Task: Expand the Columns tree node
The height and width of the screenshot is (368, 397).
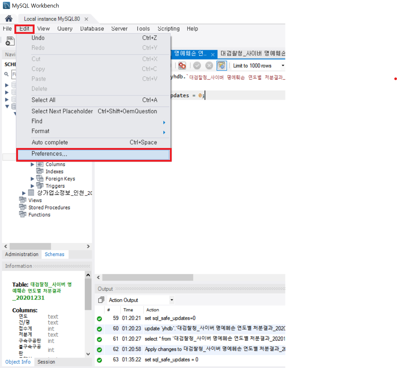Action: click(x=32, y=164)
